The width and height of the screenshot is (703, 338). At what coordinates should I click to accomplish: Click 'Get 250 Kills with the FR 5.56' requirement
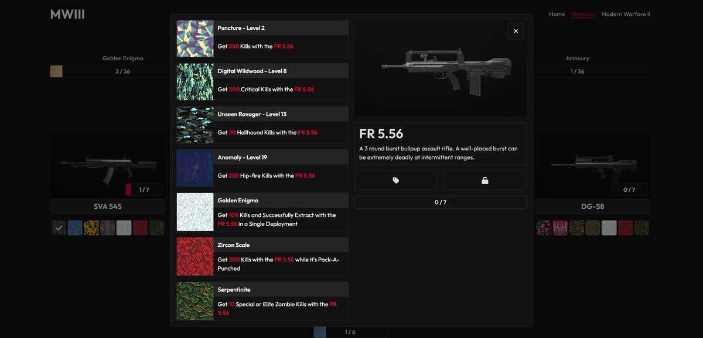255,46
